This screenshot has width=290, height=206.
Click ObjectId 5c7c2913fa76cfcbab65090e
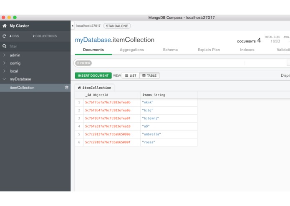[x=108, y=134]
